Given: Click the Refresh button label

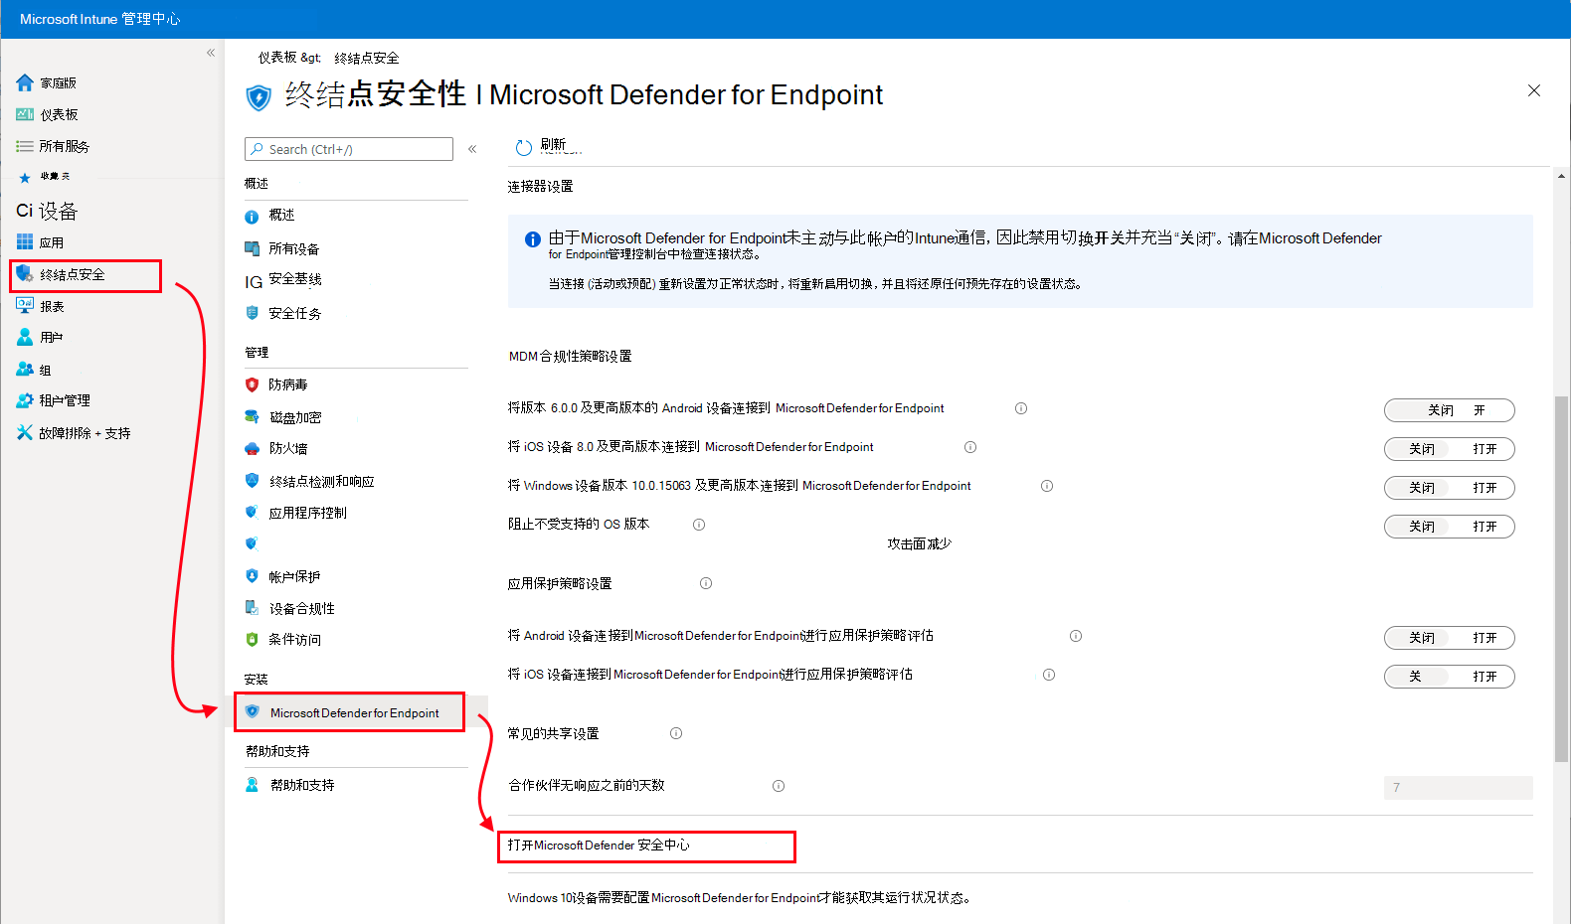Looking at the screenshot, I should (555, 146).
